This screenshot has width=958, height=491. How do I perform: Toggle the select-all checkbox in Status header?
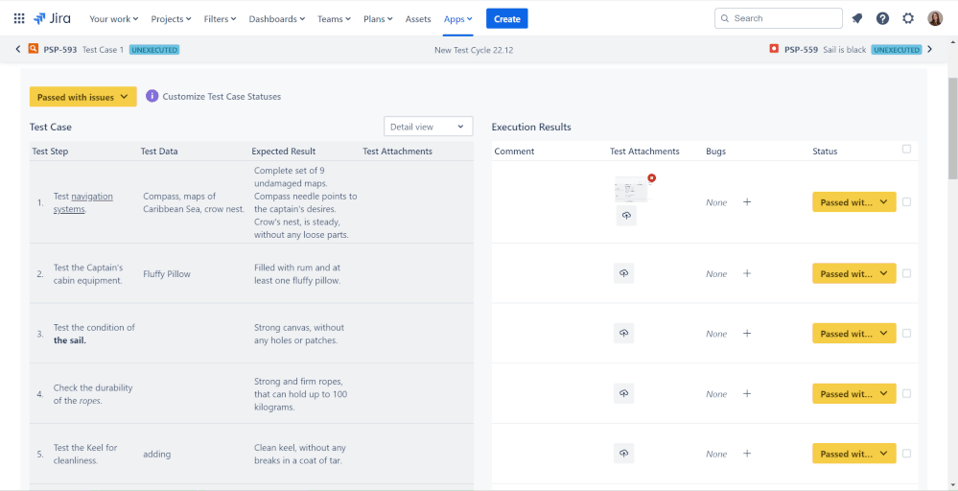click(x=906, y=149)
